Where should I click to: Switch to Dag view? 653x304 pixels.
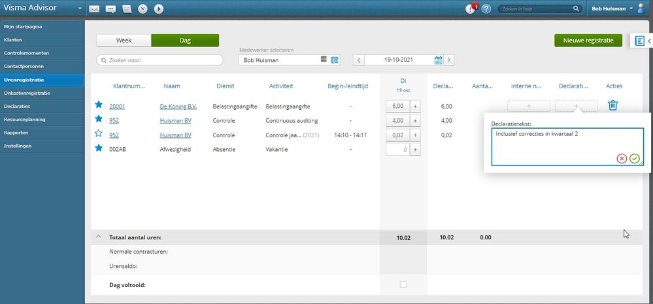tap(185, 41)
